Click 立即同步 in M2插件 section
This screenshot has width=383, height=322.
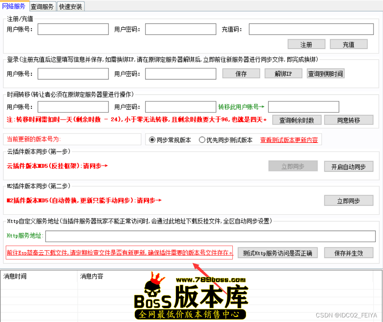[x=348, y=201]
